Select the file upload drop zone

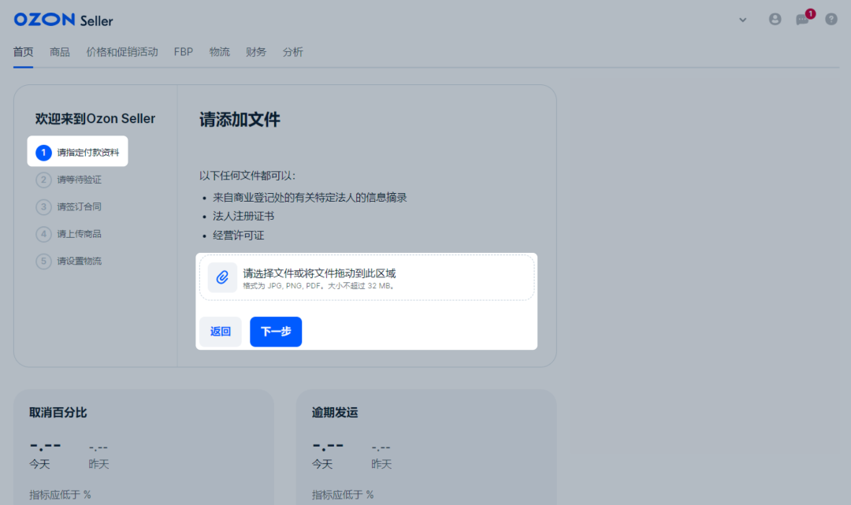point(367,277)
